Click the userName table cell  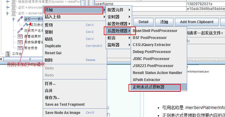coord(141,4)
